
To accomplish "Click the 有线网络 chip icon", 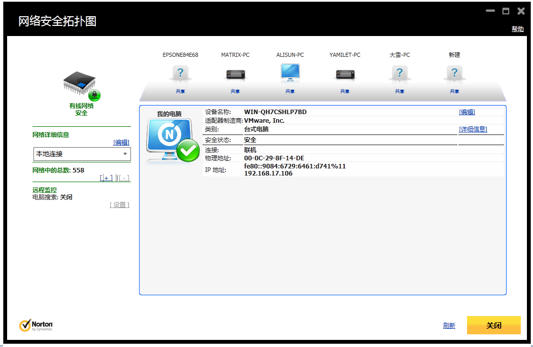I will [x=82, y=86].
